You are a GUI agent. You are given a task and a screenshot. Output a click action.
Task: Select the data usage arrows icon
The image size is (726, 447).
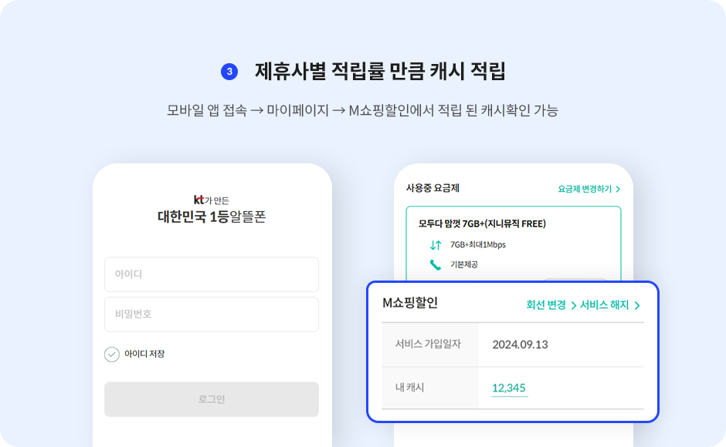435,245
